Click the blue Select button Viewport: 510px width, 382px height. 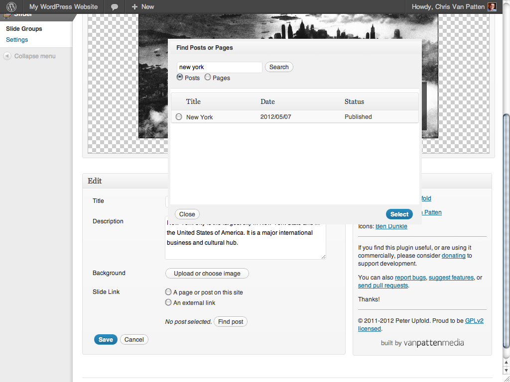coord(399,214)
